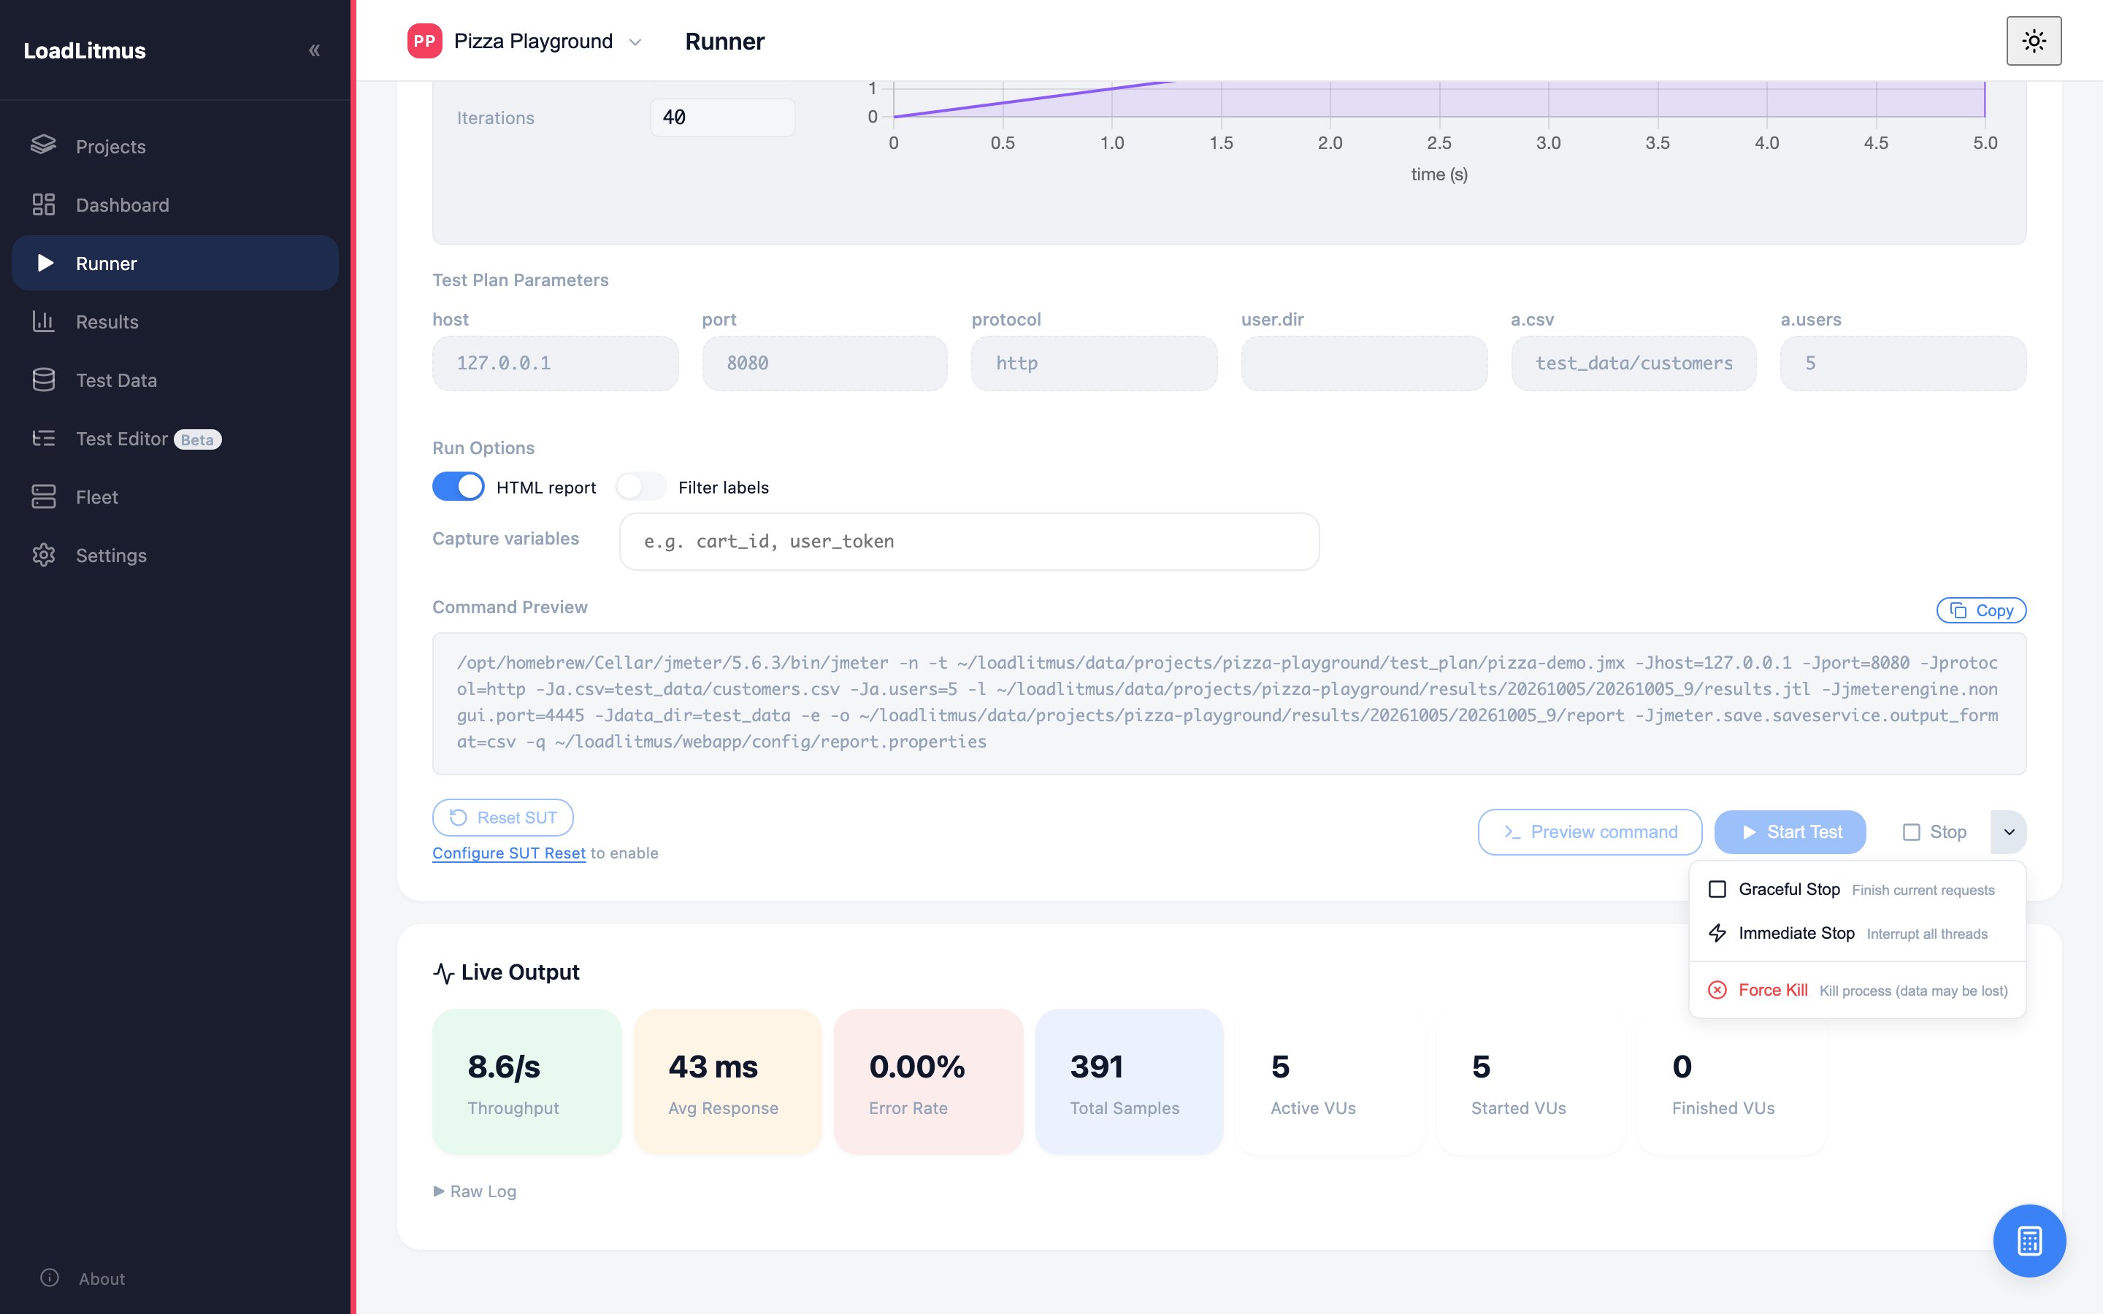Click the About info icon
Image resolution: width=2103 pixels, height=1314 pixels.
(x=50, y=1277)
